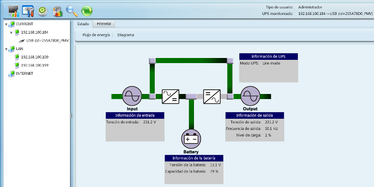Image resolution: width=374 pixels, height=187 pixels.
Task: Click the Tensión de salida 231.2 V value
Action: [x=272, y=122]
